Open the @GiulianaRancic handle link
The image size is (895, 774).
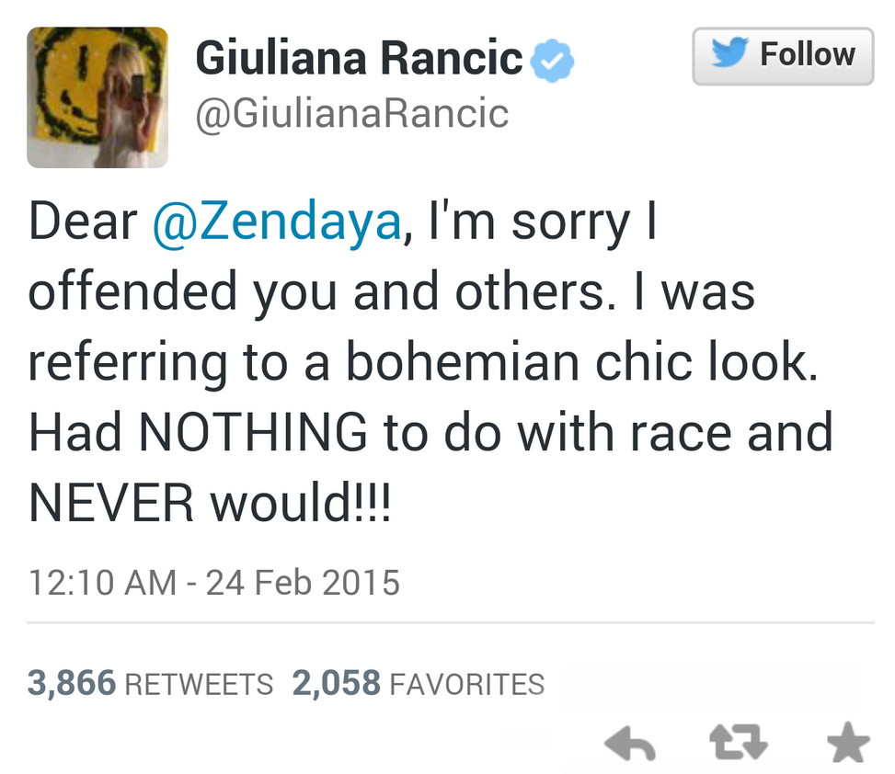351,114
